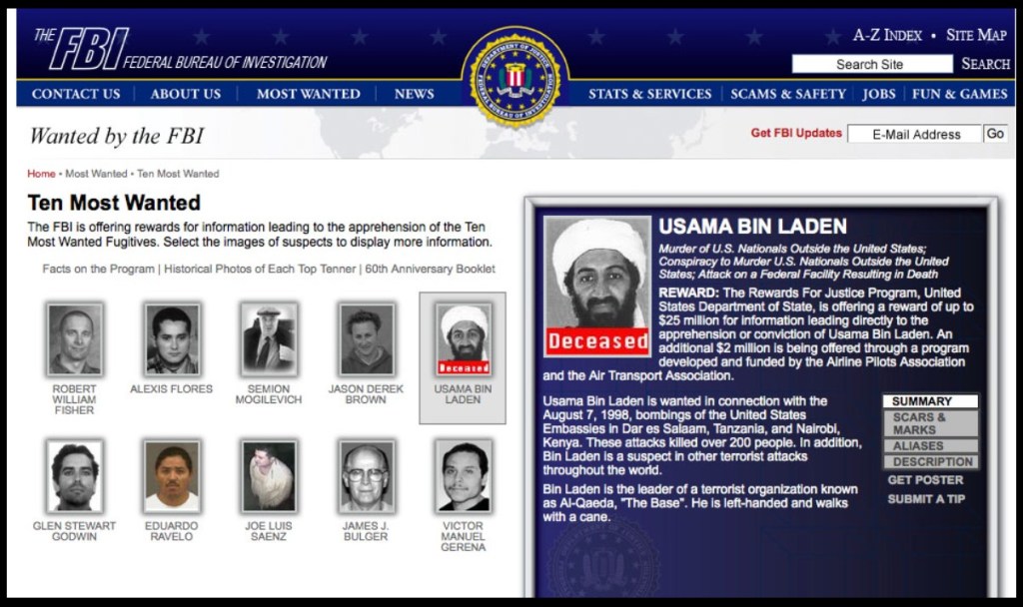Select Alexis Flores mugshot thumbnail
The height and width of the screenshot is (607, 1023).
(172, 339)
